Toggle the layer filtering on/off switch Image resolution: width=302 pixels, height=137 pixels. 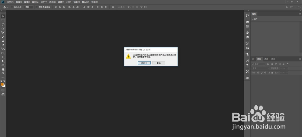click(x=288, y=64)
